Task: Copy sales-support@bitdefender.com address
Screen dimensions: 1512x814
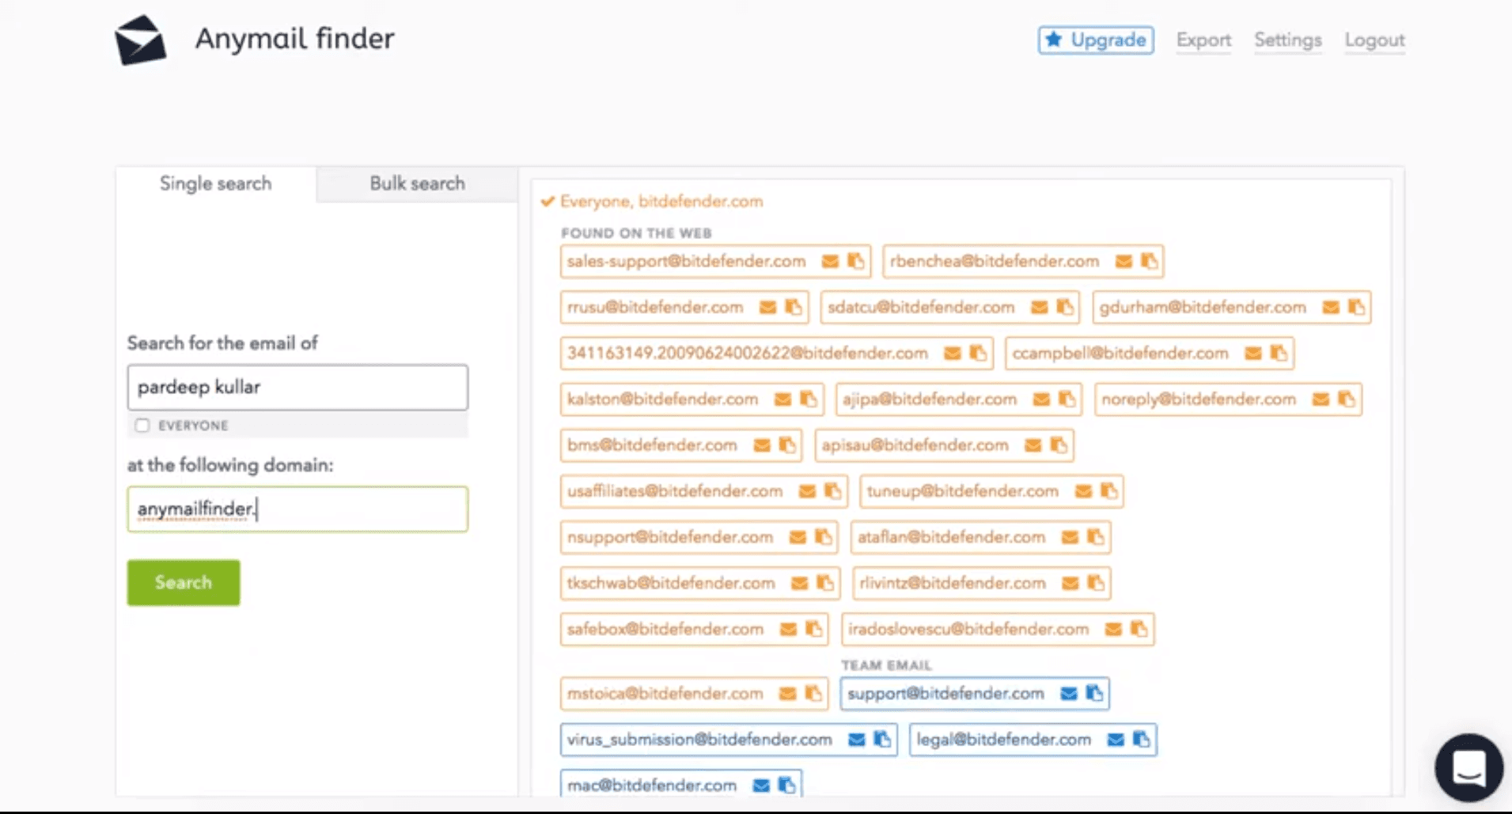Action: click(x=856, y=261)
